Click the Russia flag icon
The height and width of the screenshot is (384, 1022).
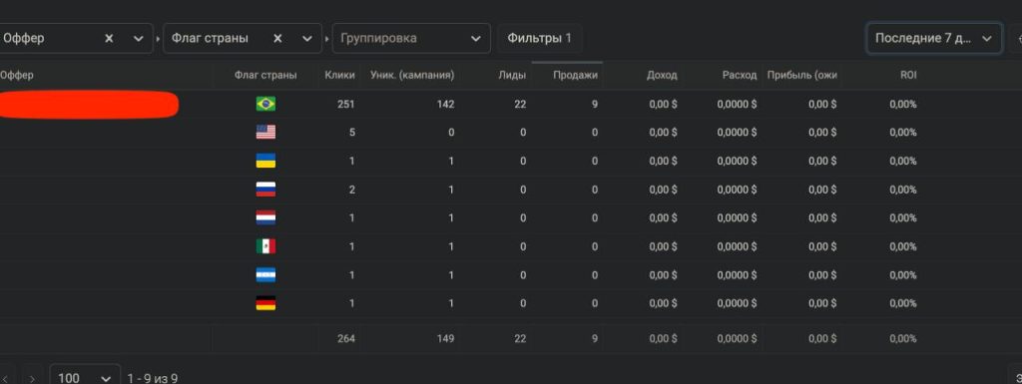(265, 190)
